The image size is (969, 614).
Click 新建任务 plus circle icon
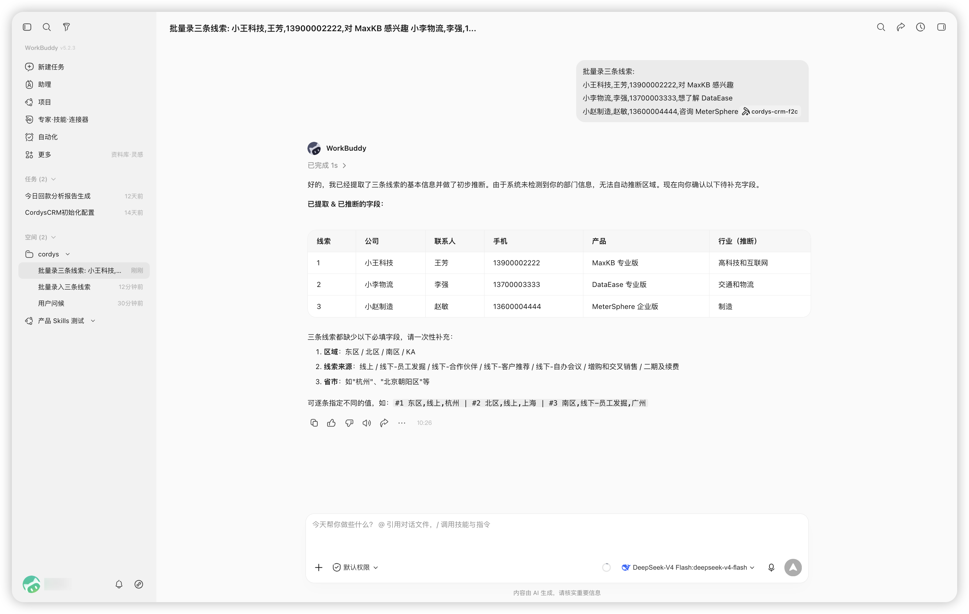(x=29, y=67)
